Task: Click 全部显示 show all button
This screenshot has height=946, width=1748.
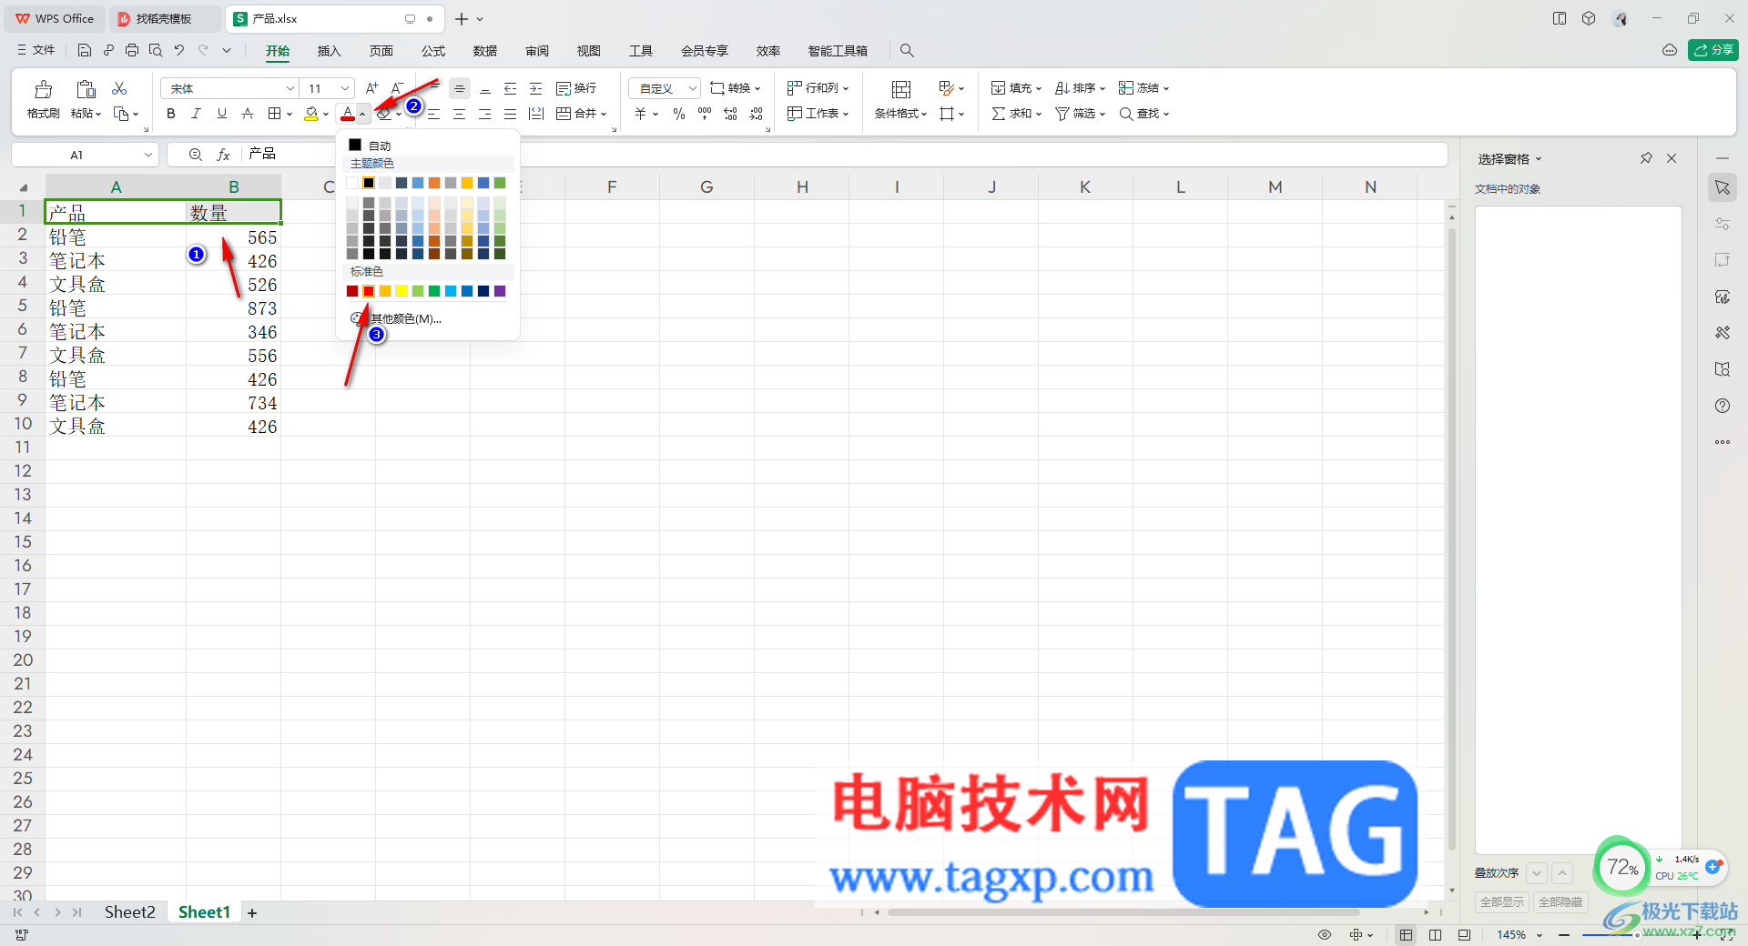Action: tap(1502, 901)
